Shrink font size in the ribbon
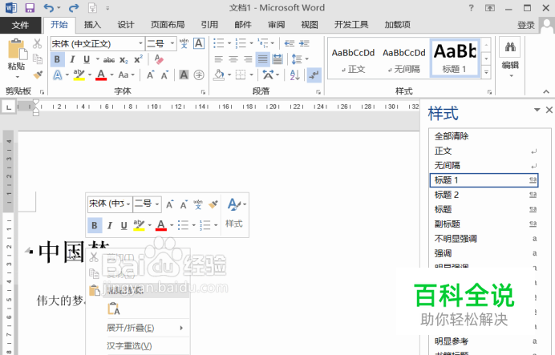This screenshot has width=555, height=355. click(164, 75)
